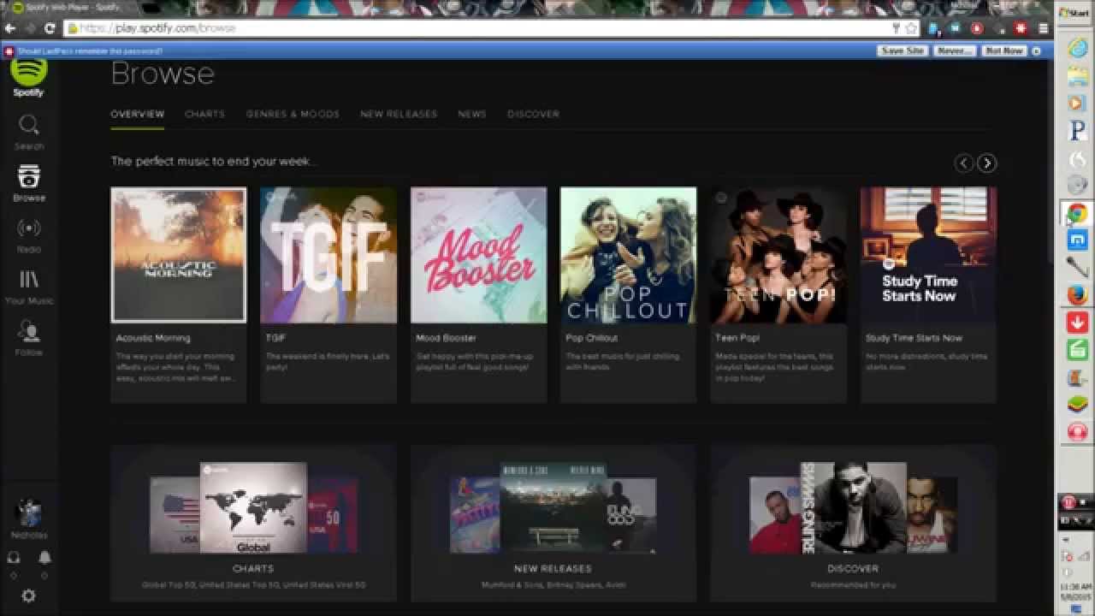Dismiss the LastPass notification bar
The width and height of the screenshot is (1095, 616).
[1036, 50]
